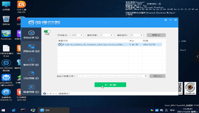The image size is (199, 113).
Task: Select 分区克隆 (P) in the sidebar
Action: coord(31,75)
